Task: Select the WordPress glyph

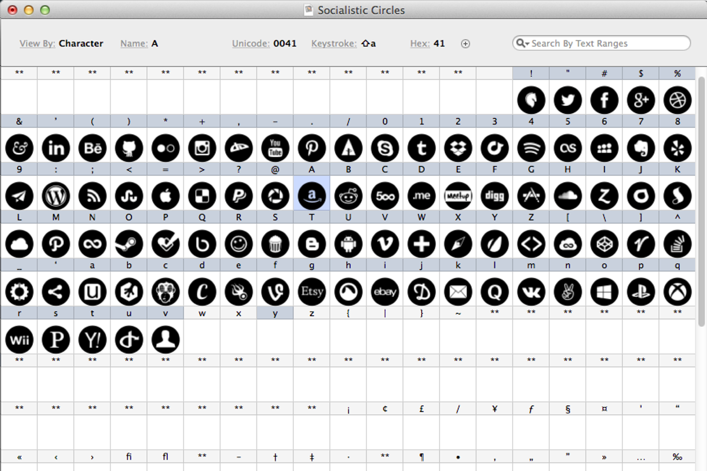Action: point(56,196)
